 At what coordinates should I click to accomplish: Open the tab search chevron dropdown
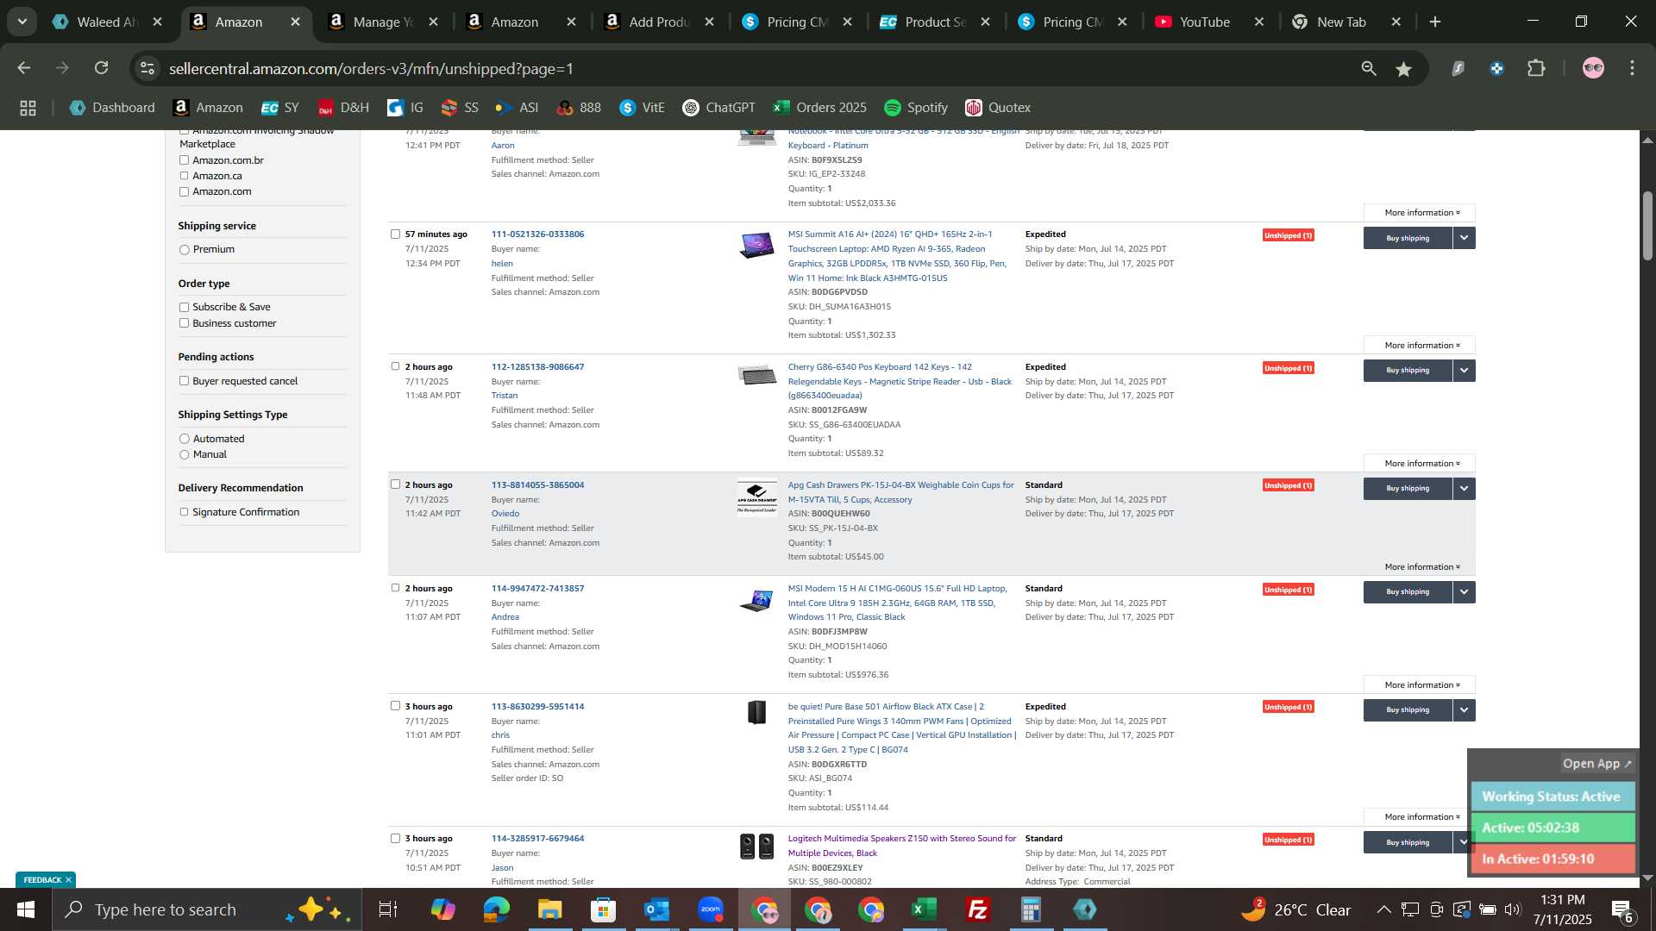(22, 22)
